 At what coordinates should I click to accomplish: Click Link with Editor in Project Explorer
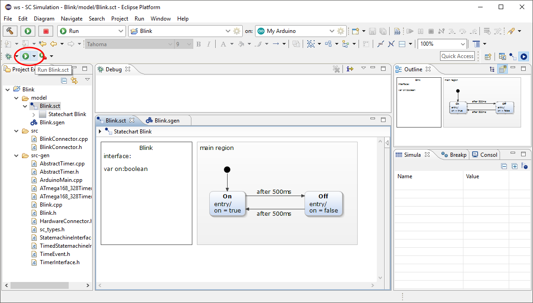tap(74, 80)
